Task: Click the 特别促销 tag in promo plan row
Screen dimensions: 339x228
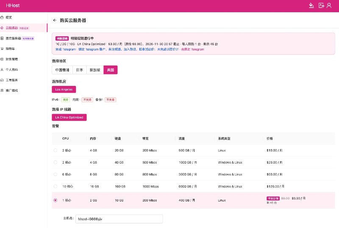Action: pyautogui.click(x=273, y=198)
